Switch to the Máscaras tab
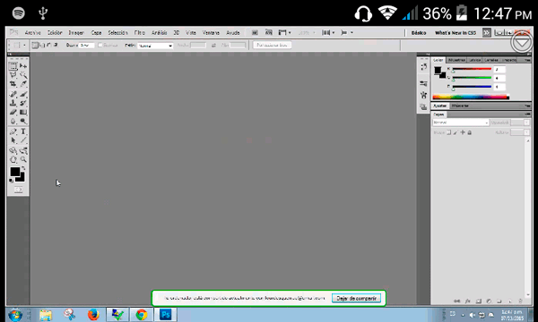 pyautogui.click(x=460, y=106)
